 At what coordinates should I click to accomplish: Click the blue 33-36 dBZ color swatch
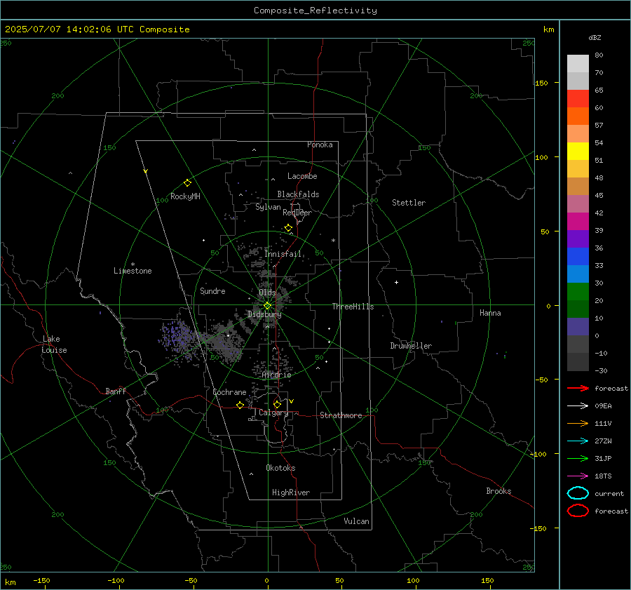click(578, 257)
